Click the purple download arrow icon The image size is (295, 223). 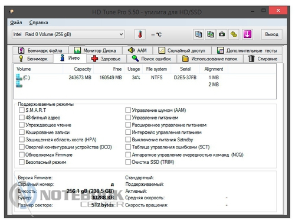click(x=247, y=34)
